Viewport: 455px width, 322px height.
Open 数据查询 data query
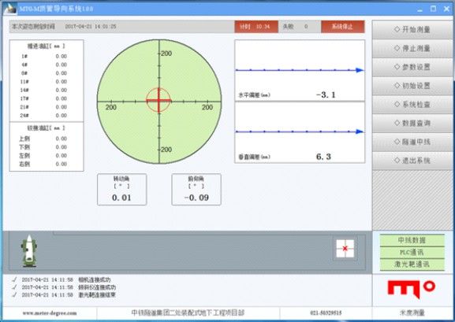[412, 123]
